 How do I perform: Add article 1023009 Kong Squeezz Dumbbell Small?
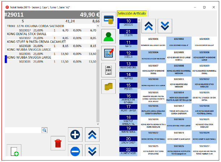coord(204,70)
